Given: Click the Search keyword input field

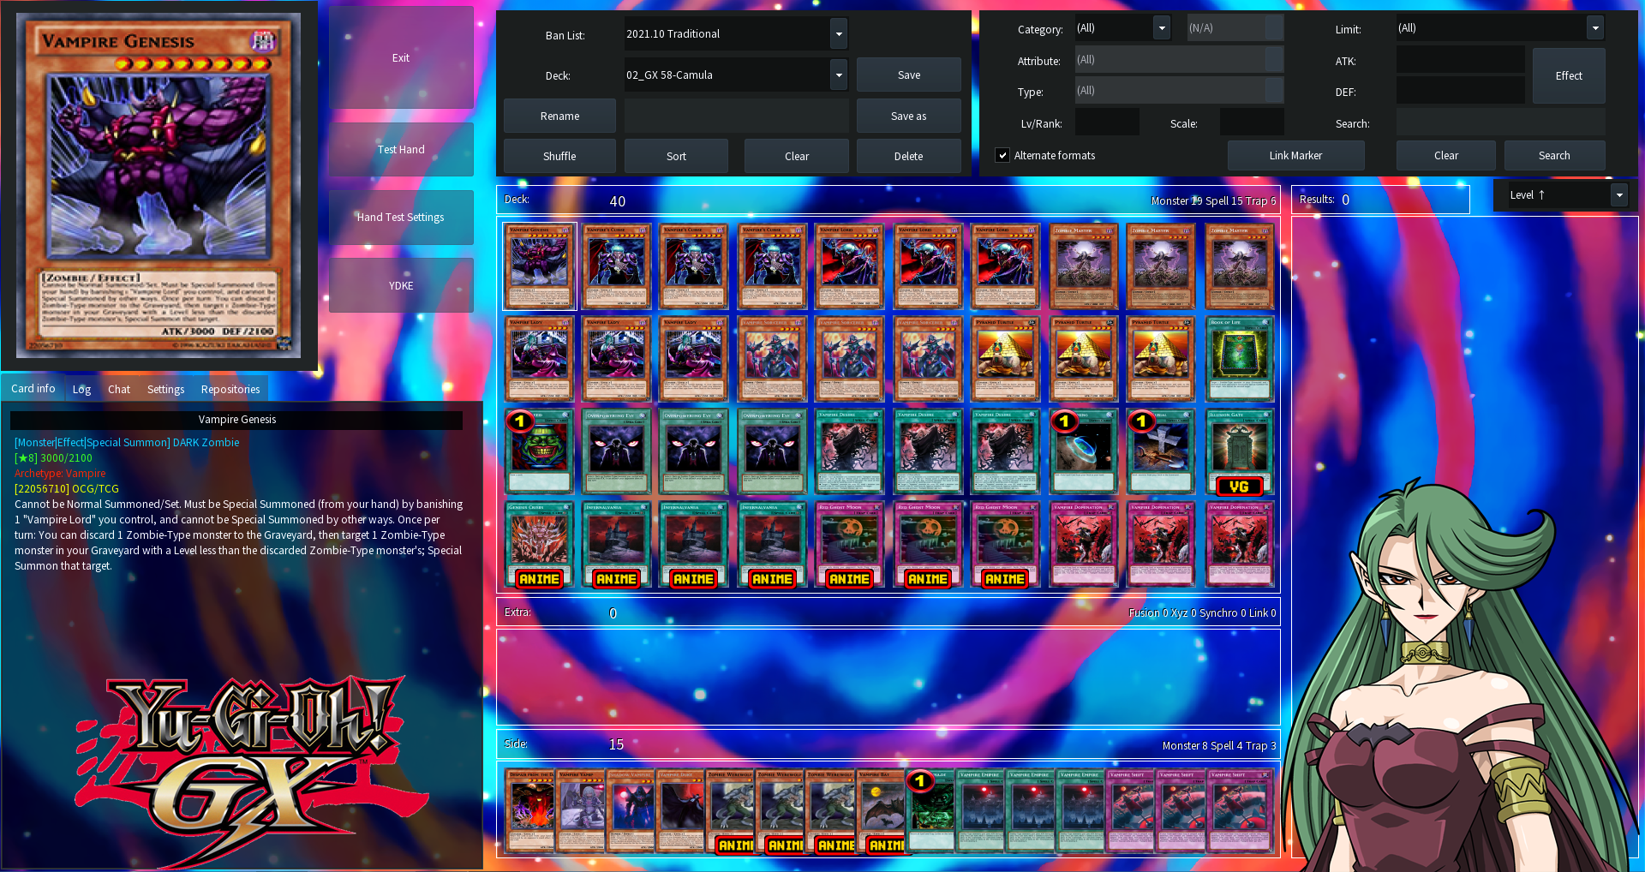Looking at the screenshot, I should click(1500, 122).
